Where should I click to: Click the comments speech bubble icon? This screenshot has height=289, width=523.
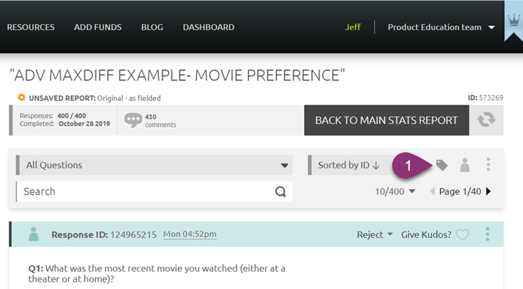pos(133,120)
